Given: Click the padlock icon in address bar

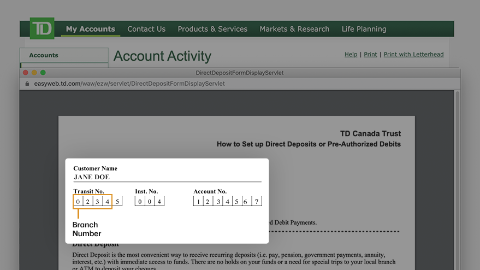Looking at the screenshot, I should [27, 84].
